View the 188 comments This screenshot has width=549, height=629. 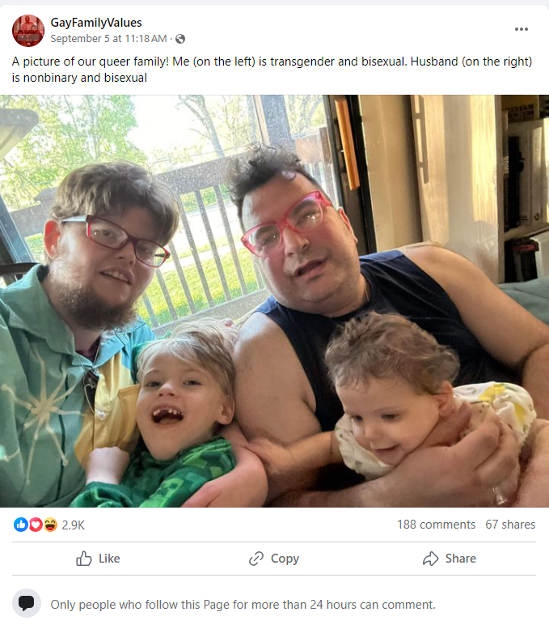[x=436, y=525]
